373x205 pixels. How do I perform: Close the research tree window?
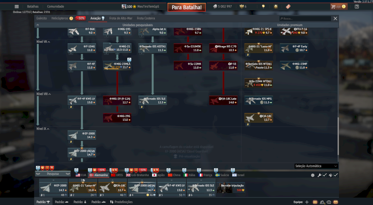tap(335, 19)
